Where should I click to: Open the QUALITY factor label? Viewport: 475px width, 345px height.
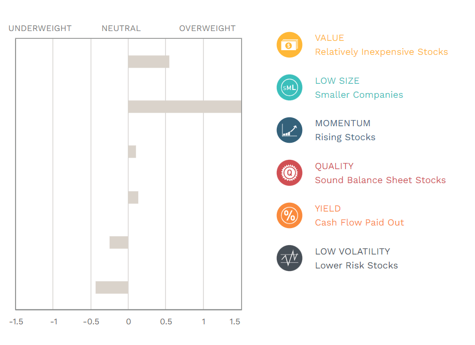[x=334, y=166]
